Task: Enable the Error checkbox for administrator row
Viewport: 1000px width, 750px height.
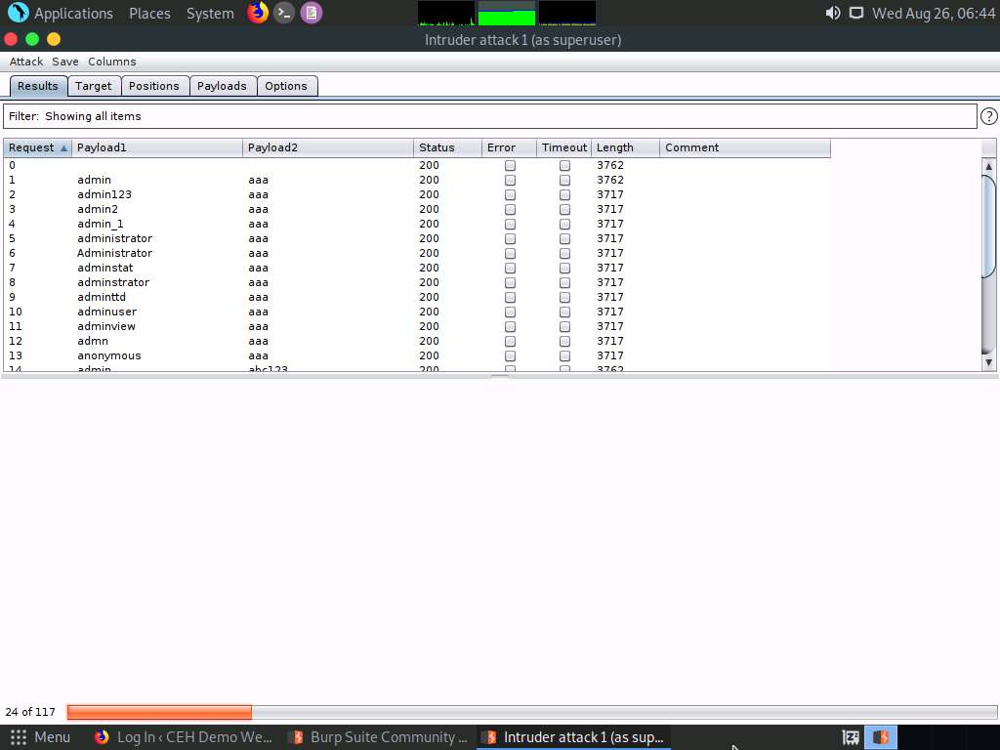Action: click(510, 238)
